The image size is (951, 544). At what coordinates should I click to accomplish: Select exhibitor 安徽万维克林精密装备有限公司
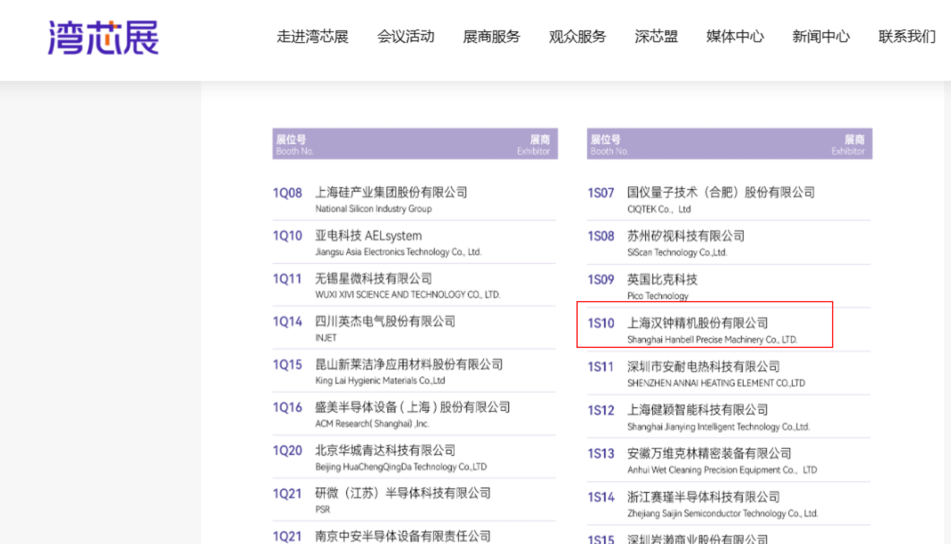[x=709, y=453]
